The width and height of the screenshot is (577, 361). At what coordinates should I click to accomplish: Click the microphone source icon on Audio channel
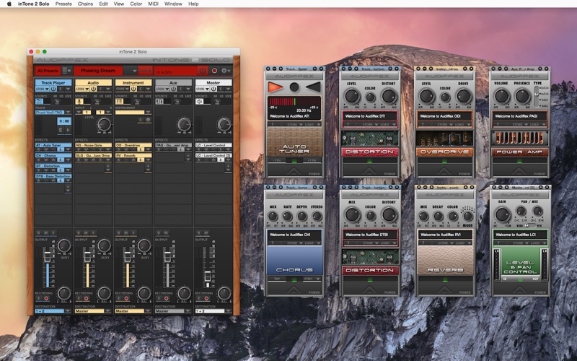coord(80,101)
